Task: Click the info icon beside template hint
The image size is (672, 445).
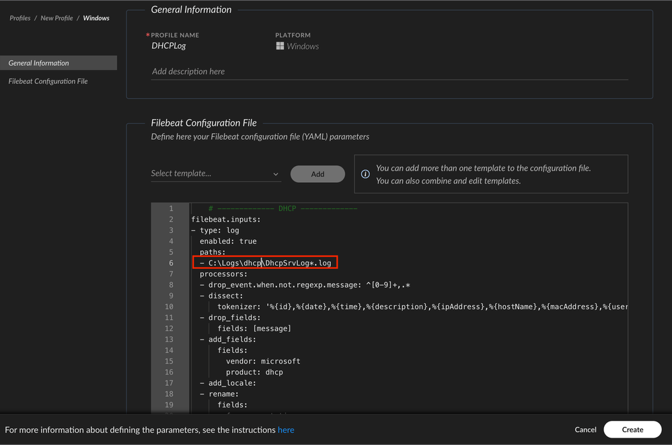Action: tap(365, 174)
